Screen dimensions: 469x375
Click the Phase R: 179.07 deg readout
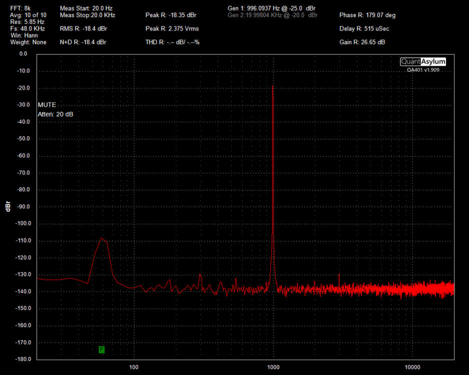click(x=367, y=15)
